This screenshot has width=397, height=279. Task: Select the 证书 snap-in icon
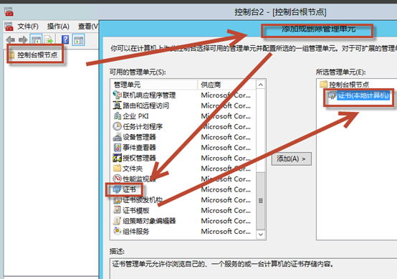pyautogui.click(x=117, y=189)
